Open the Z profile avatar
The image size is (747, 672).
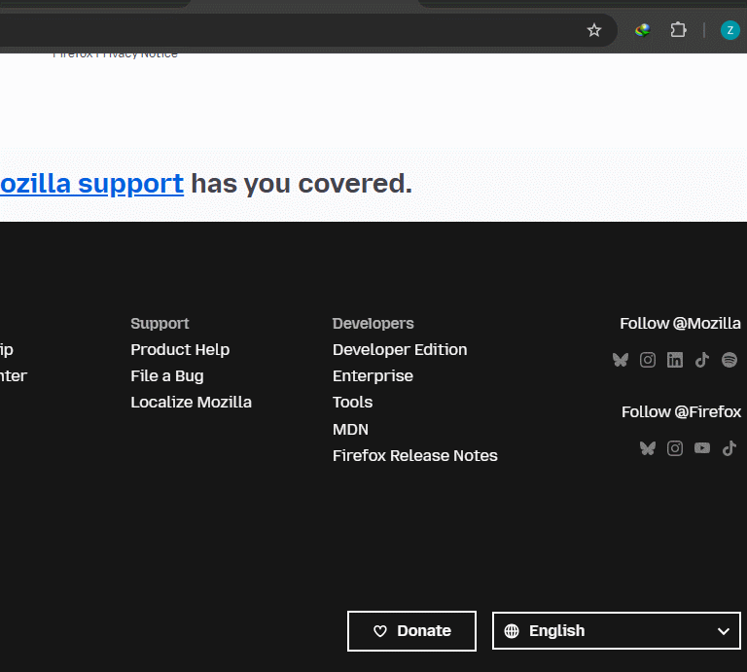(729, 30)
